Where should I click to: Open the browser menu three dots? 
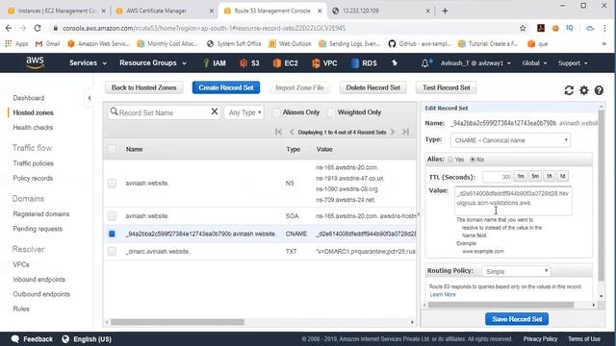(x=605, y=28)
